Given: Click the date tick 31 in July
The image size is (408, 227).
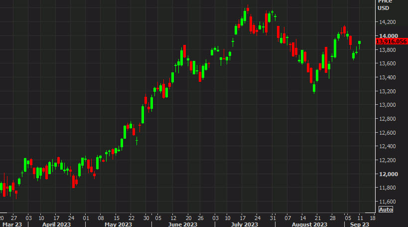Looking at the screenshot, I should [272, 218].
